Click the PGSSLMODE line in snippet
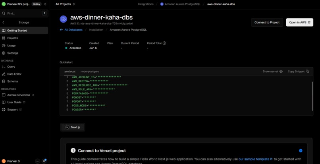 (89, 106)
